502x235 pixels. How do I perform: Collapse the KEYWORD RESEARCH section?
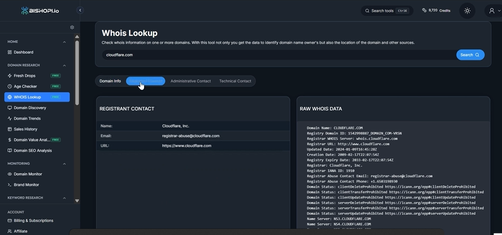[x=64, y=198]
